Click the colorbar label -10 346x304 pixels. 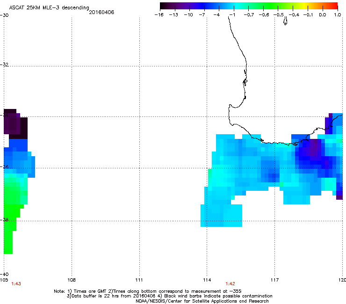point(188,15)
